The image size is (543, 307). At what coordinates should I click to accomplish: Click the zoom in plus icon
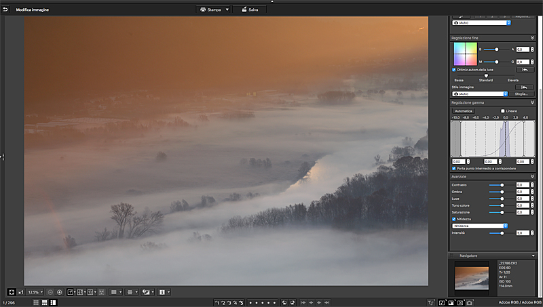click(60, 292)
